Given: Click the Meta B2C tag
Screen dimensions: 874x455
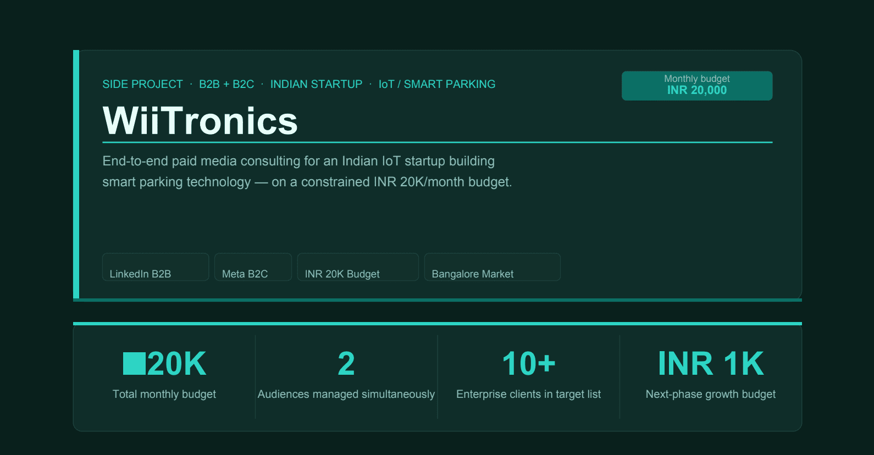Looking at the screenshot, I should [x=253, y=267].
